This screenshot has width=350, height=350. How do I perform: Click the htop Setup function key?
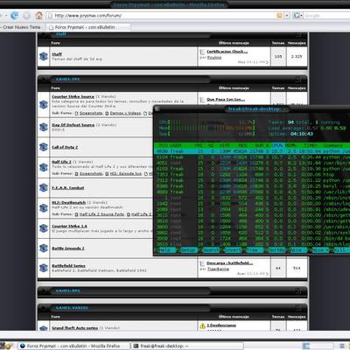(x=188, y=250)
